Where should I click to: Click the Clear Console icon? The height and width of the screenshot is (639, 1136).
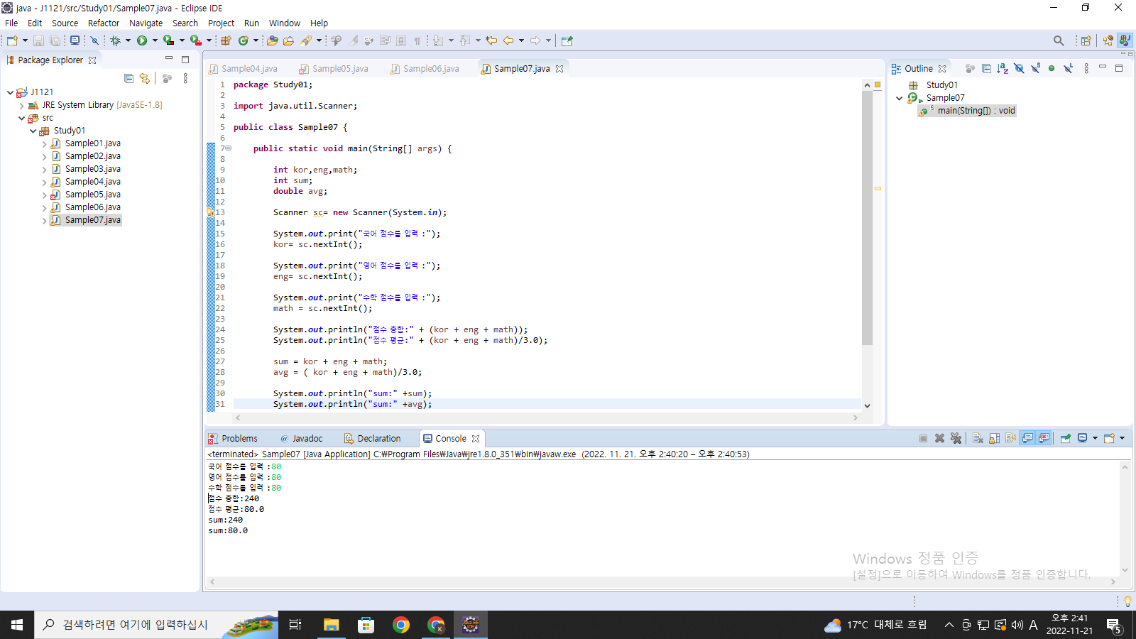coord(978,438)
